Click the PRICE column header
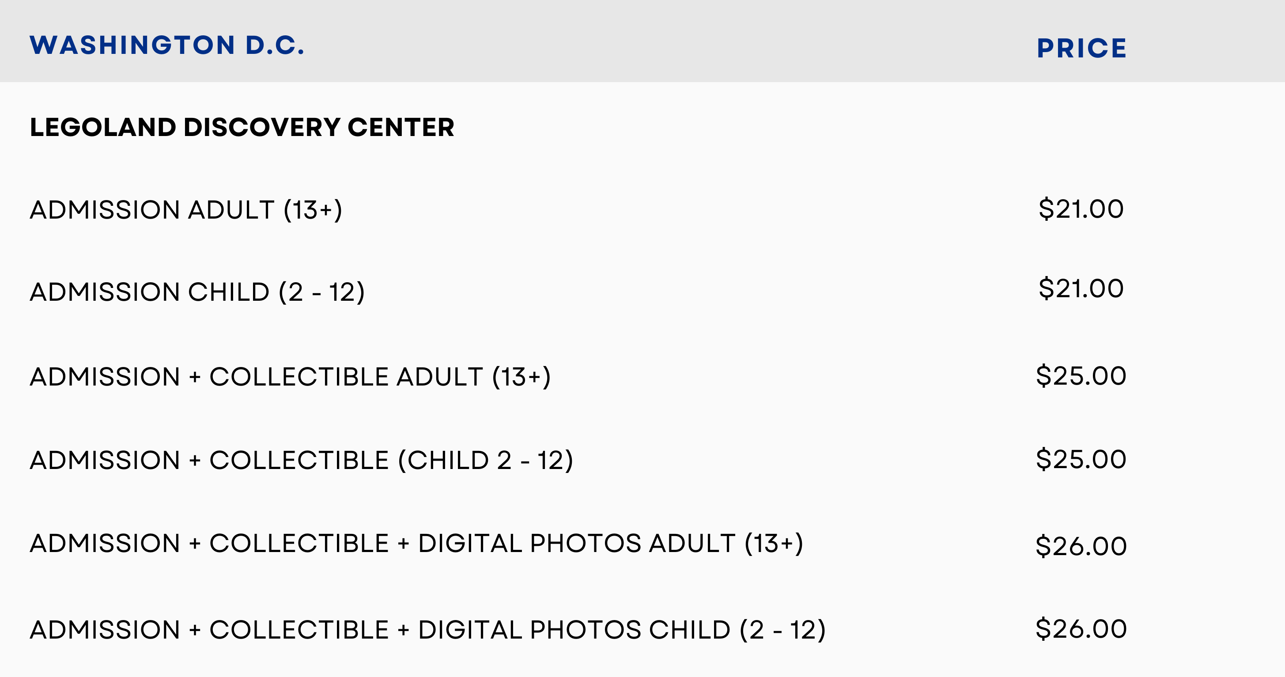This screenshot has width=1285, height=677. pyautogui.click(x=1081, y=49)
